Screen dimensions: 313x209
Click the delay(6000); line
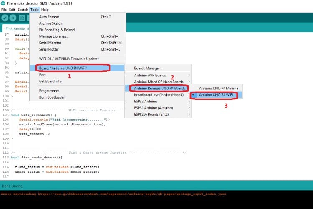31,129
